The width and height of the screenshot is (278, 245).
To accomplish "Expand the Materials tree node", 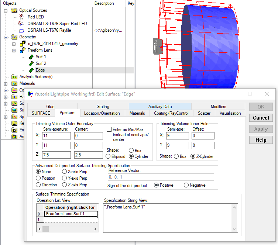I will (6, 84).
